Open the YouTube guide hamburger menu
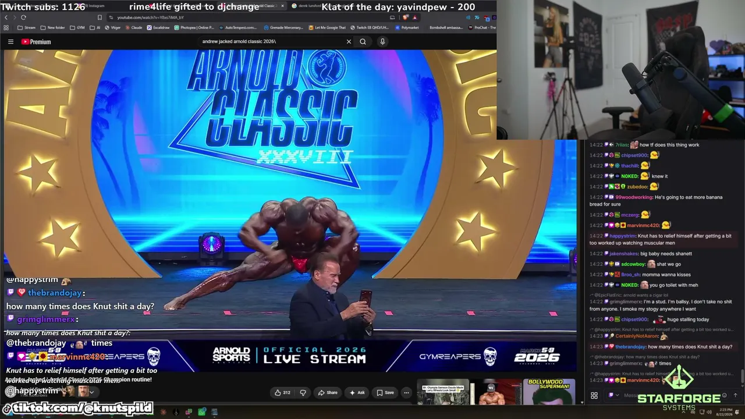 click(10, 42)
